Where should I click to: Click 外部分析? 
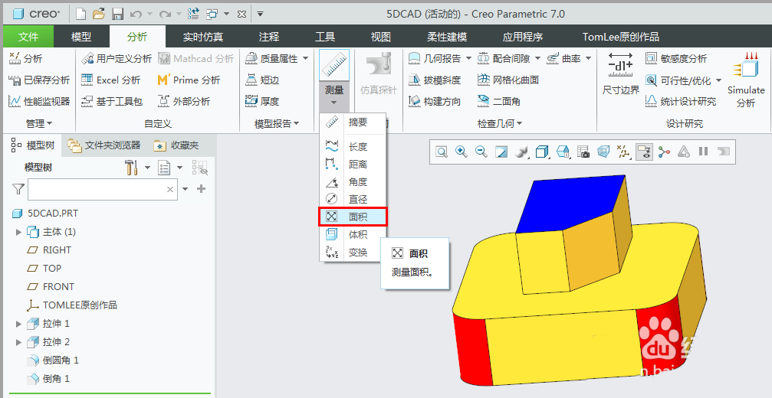tap(184, 101)
